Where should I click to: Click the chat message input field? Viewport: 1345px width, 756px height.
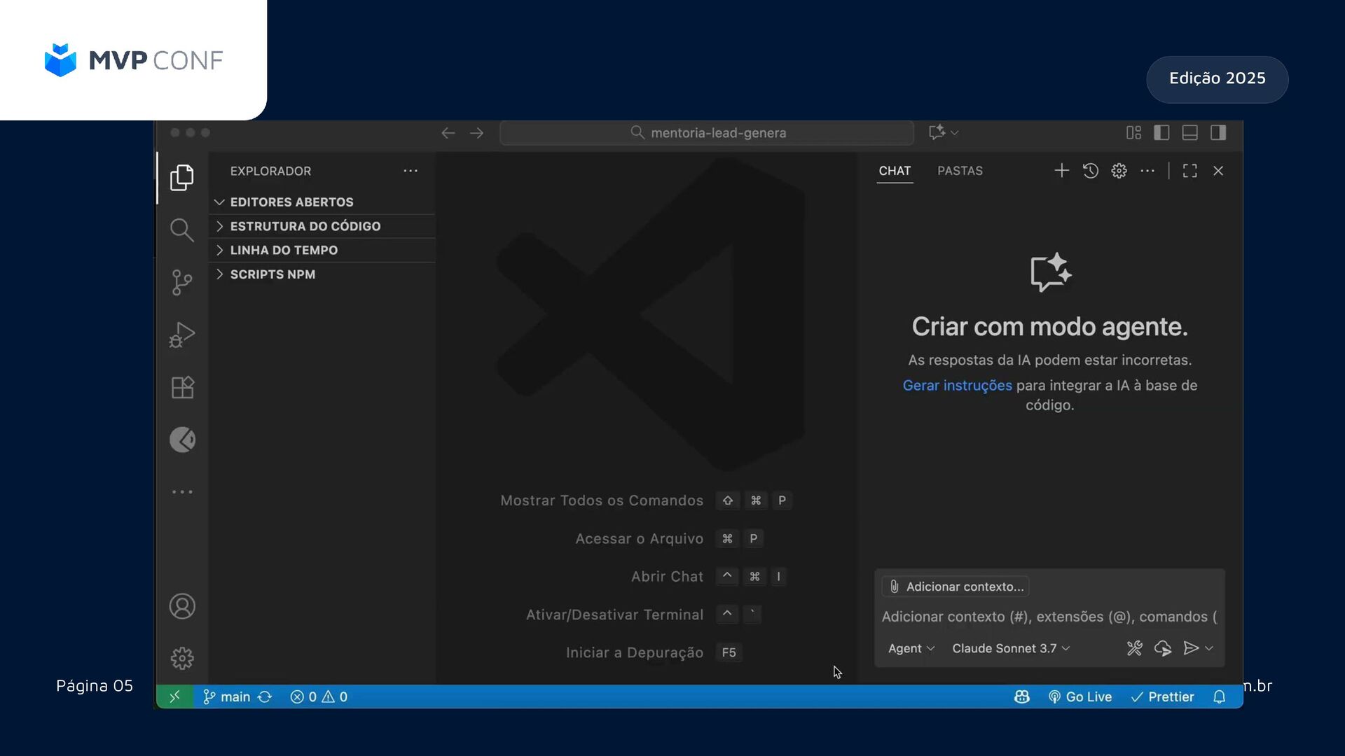click(1049, 617)
